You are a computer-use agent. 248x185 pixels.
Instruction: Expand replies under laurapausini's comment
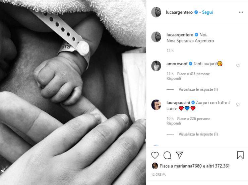[x=198, y=134]
